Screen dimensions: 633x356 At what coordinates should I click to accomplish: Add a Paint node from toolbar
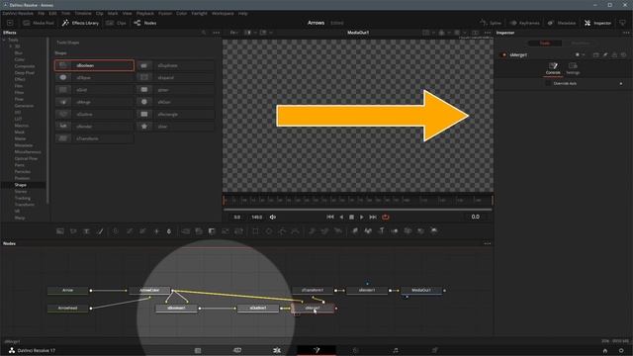tap(100, 231)
